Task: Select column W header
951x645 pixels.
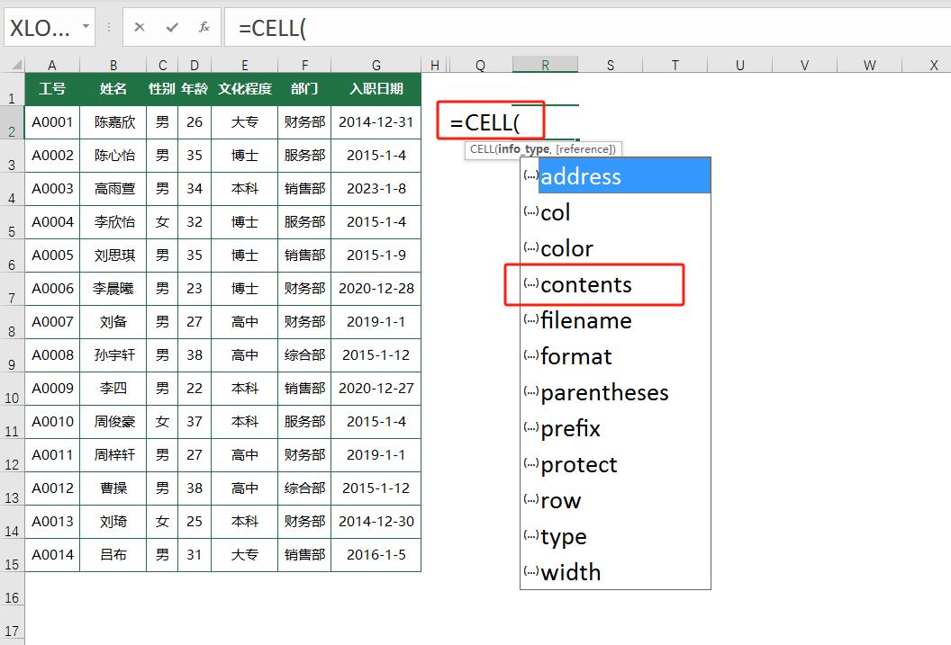Action: click(870, 65)
